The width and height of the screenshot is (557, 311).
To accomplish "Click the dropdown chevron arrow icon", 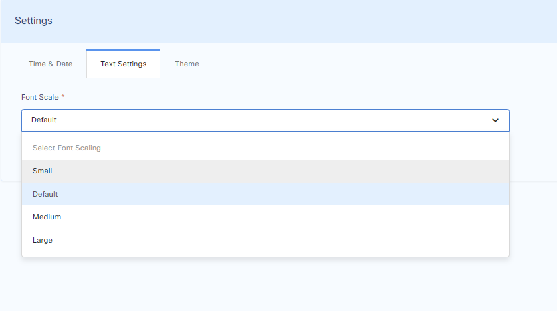I will (x=495, y=120).
